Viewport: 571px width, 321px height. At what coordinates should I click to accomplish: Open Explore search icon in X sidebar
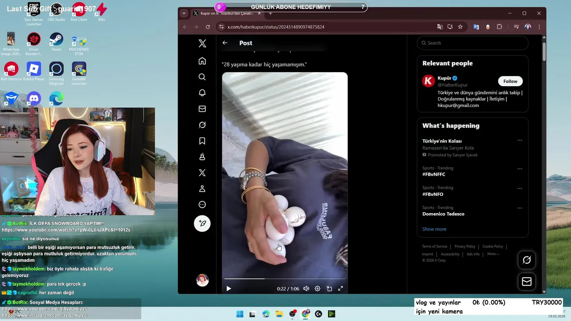tap(202, 77)
